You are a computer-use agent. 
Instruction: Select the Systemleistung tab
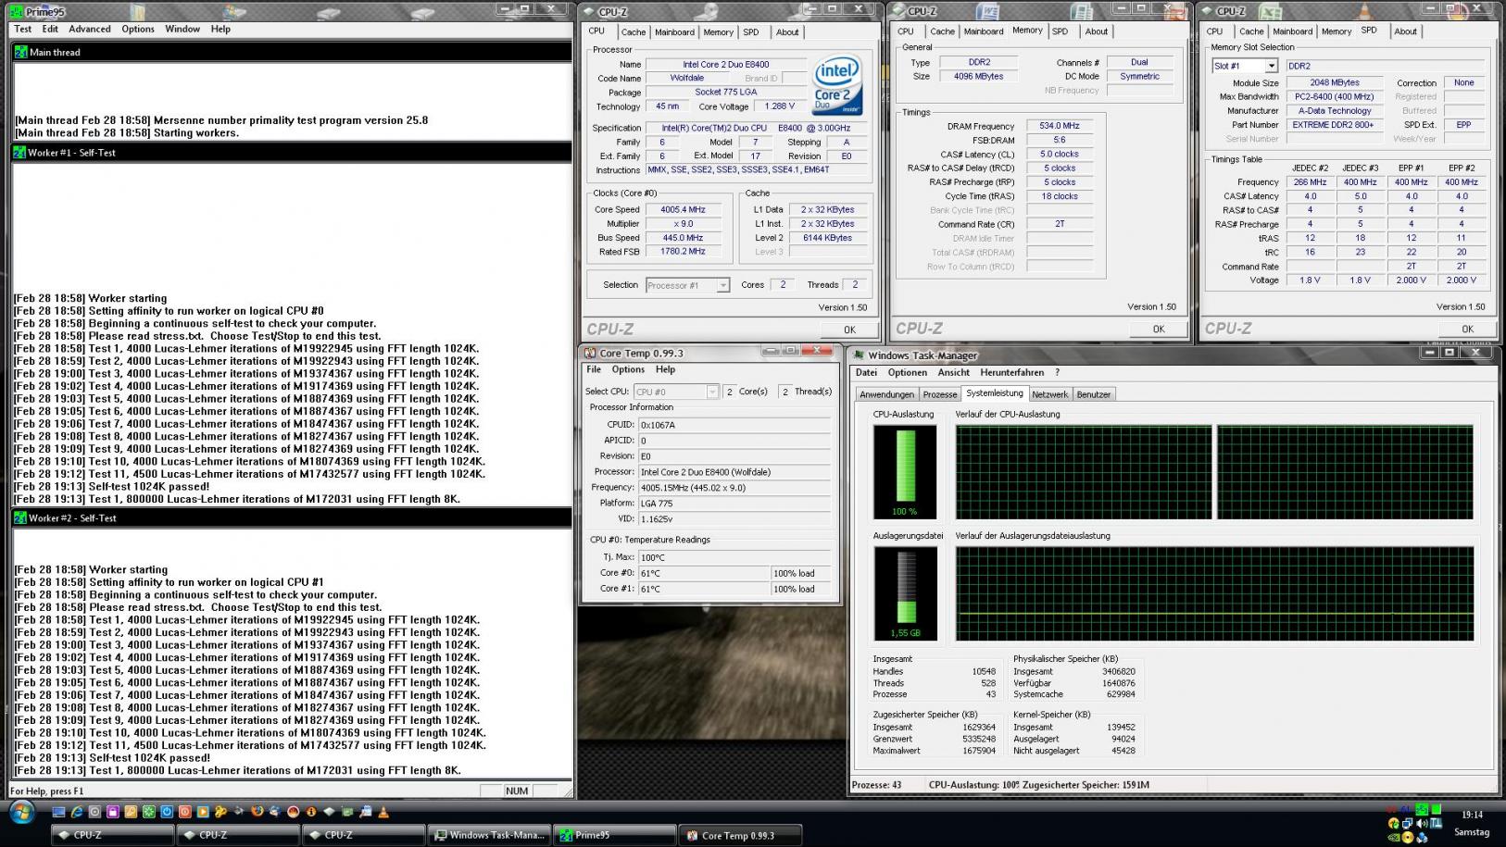pos(995,393)
